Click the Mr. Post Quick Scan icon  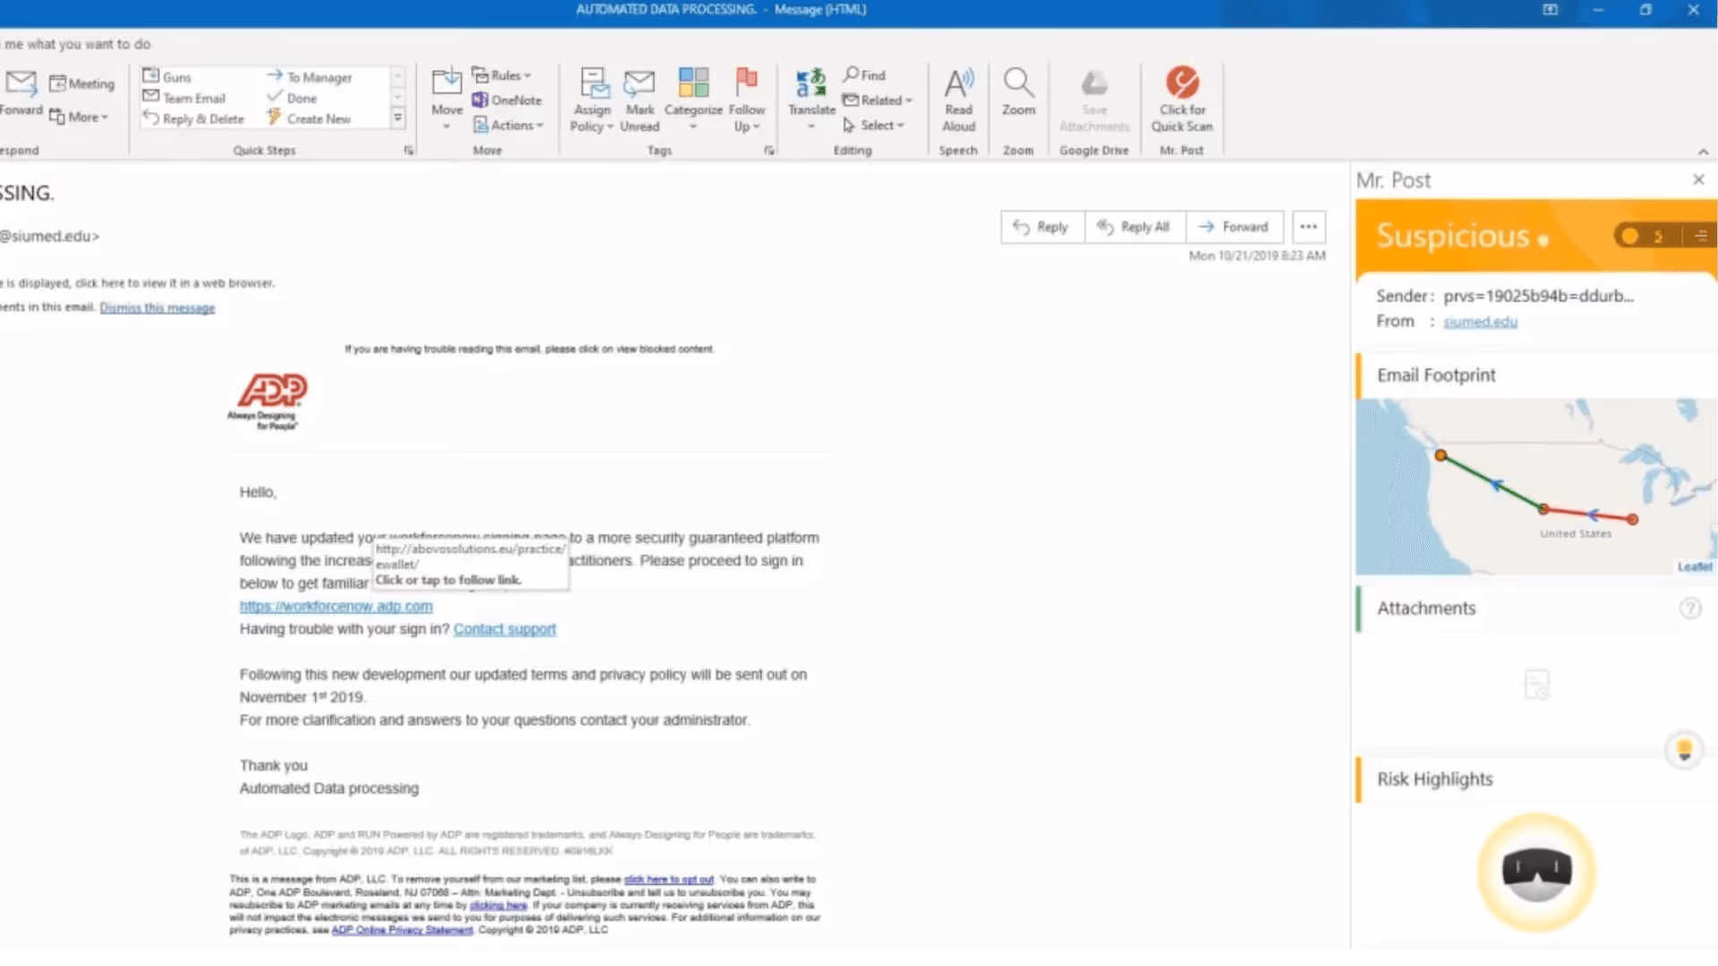click(x=1182, y=82)
